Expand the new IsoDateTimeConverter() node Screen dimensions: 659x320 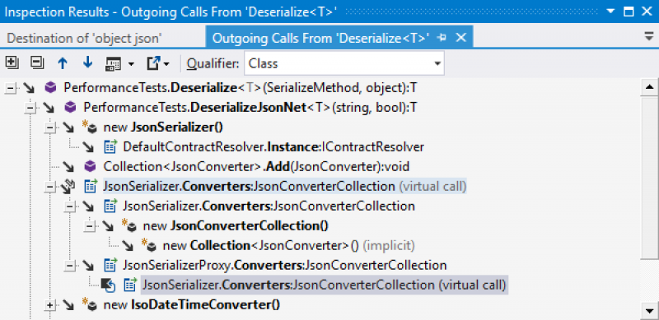tap(50, 305)
